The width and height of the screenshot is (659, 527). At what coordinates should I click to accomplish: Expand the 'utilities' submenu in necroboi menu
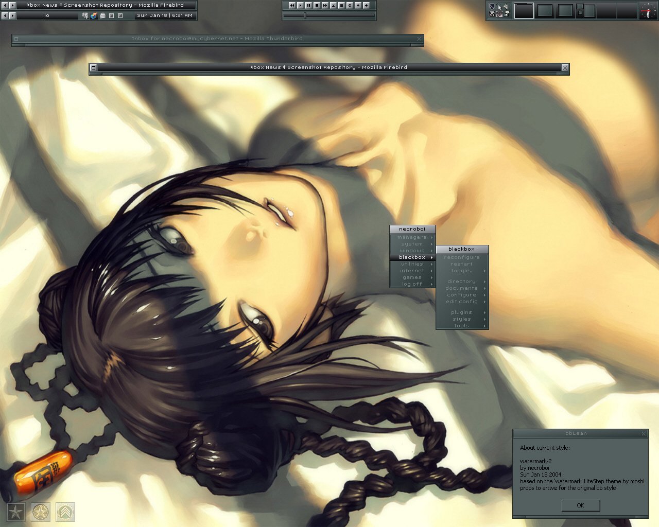point(412,264)
